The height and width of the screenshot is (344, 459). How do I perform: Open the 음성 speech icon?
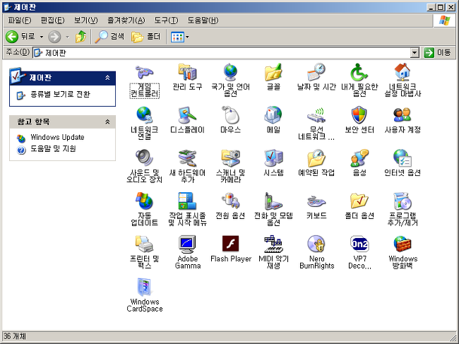(x=359, y=158)
